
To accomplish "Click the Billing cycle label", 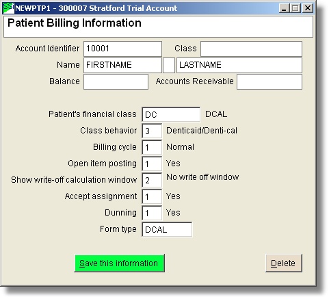I will tap(115, 147).
